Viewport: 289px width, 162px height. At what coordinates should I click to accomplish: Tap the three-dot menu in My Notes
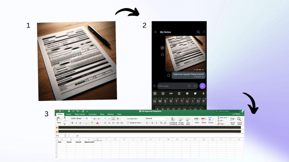coord(204,32)
